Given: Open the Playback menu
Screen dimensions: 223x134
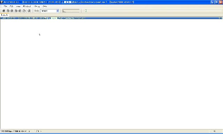Looking at the screenshot, I should coord(27,6).
